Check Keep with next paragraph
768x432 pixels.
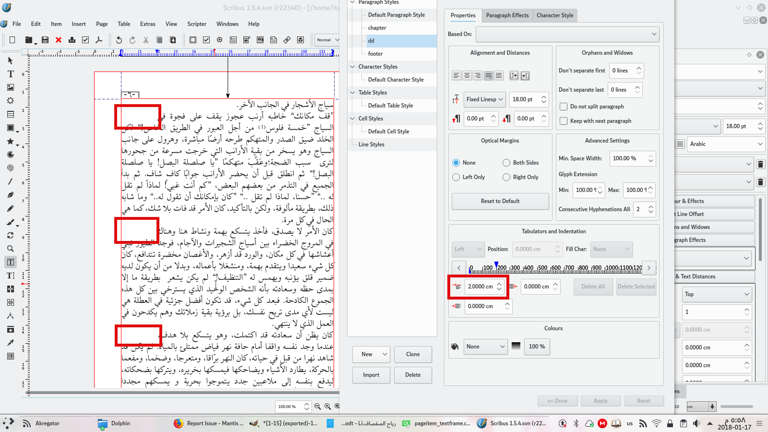pyautogui.click(x=564, y=121)
